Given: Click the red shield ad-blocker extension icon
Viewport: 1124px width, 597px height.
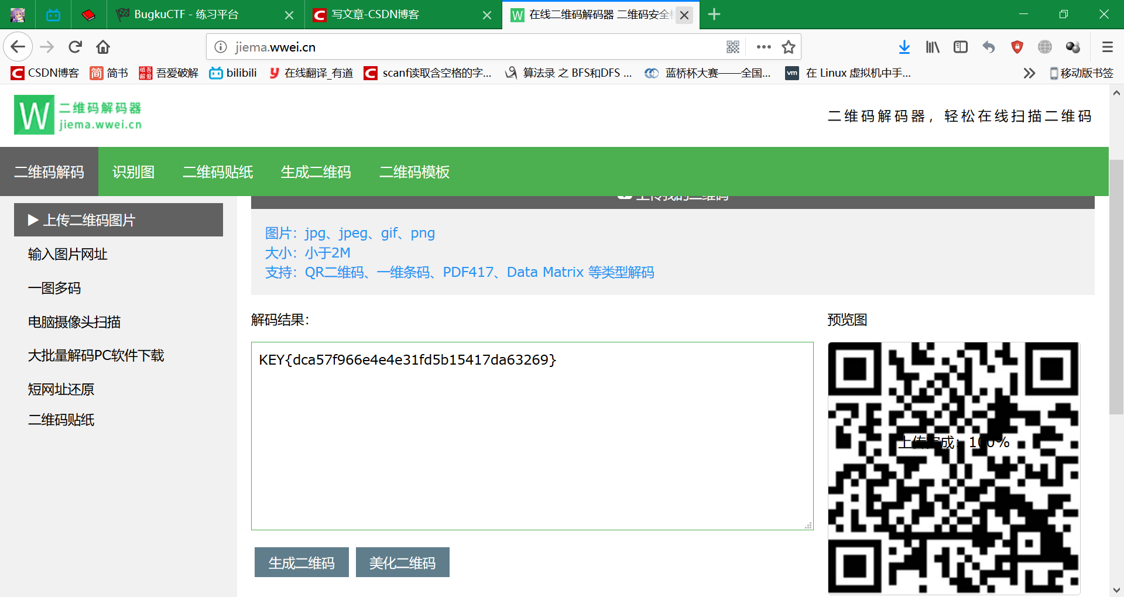Looking at the screenshot, I should [x=1017, y=47].
